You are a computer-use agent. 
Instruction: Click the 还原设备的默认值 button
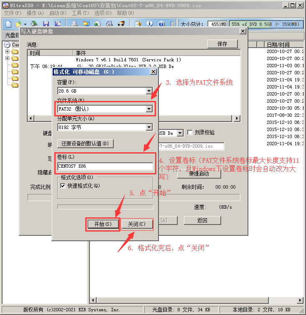pos(85,144)
